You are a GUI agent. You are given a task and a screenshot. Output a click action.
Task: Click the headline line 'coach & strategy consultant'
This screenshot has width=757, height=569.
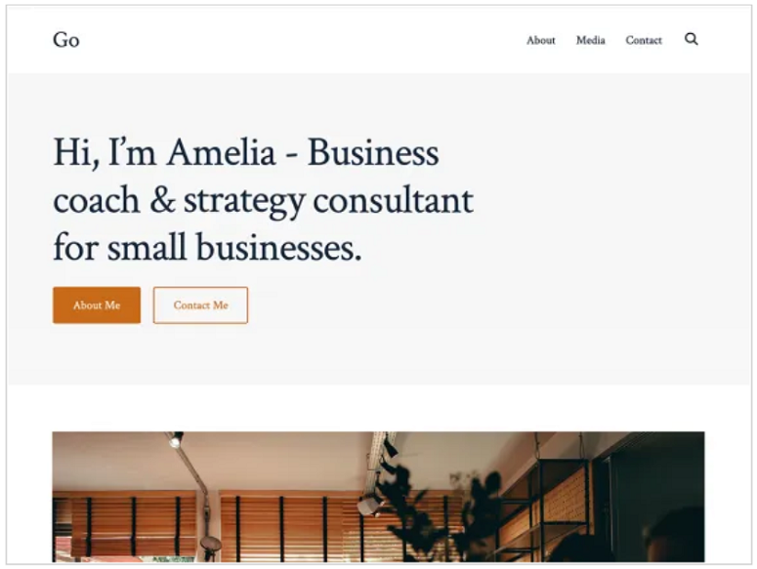point(263,201)
